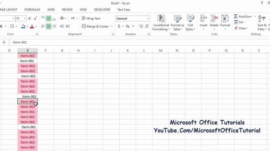Open Format as Table gallery
Image resolution: width=270 pixels, height=151 pixels.
(177, 23)
